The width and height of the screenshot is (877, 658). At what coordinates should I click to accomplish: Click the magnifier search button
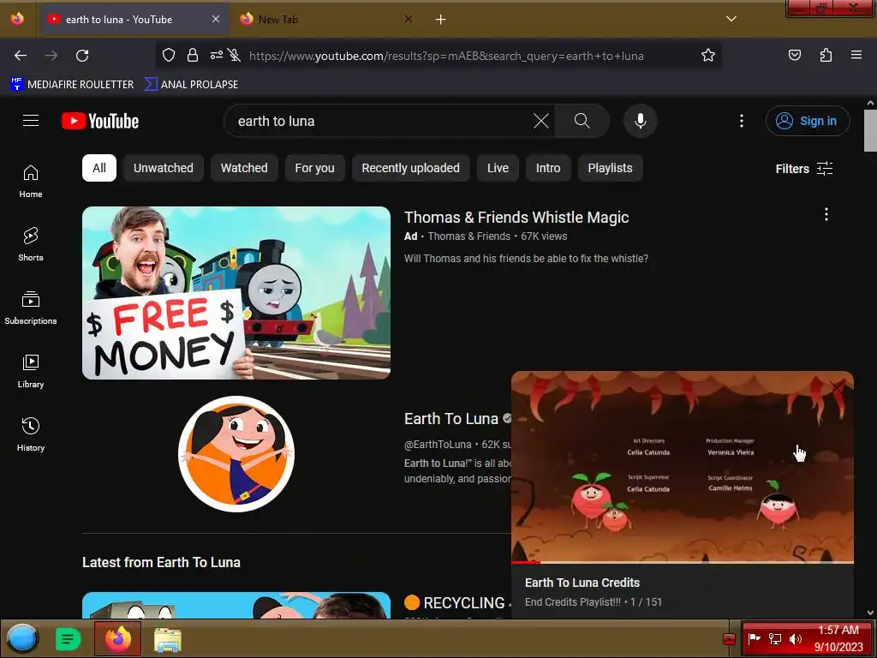(582, 121)
